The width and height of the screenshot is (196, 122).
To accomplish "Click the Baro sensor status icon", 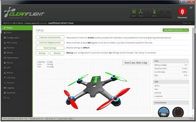I will 155,13.
